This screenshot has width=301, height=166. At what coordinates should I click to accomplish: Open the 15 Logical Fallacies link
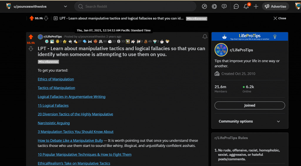(53, 106)
